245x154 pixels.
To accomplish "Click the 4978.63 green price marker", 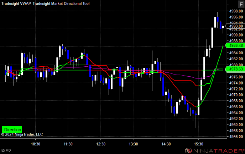I will (x=235, y=69).
